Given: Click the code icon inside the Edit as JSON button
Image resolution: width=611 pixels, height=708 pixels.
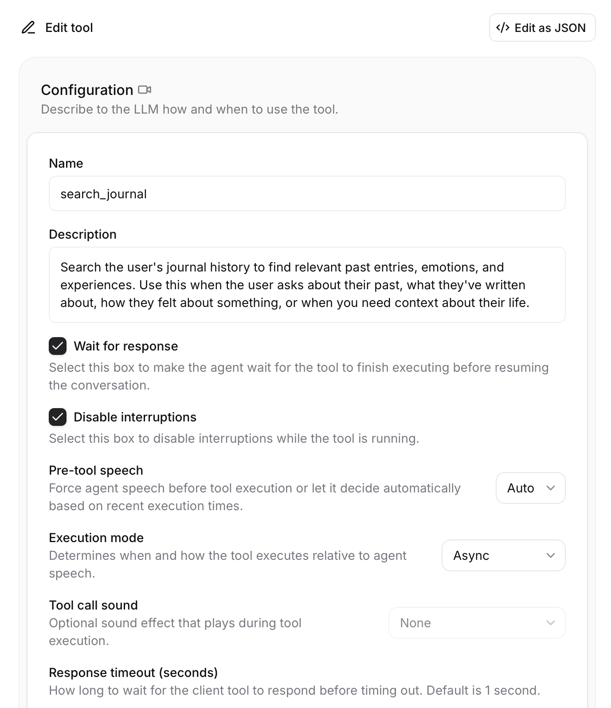Looking at the screenshot, I should pyautogui.click(x=503, y=28).
